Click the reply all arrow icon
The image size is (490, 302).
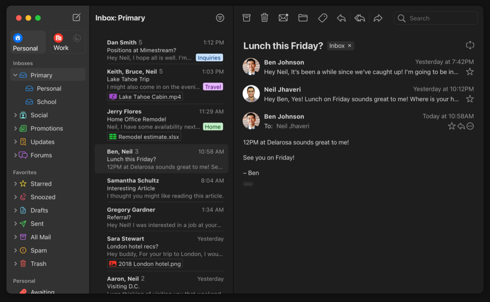[x=359, y=18]
